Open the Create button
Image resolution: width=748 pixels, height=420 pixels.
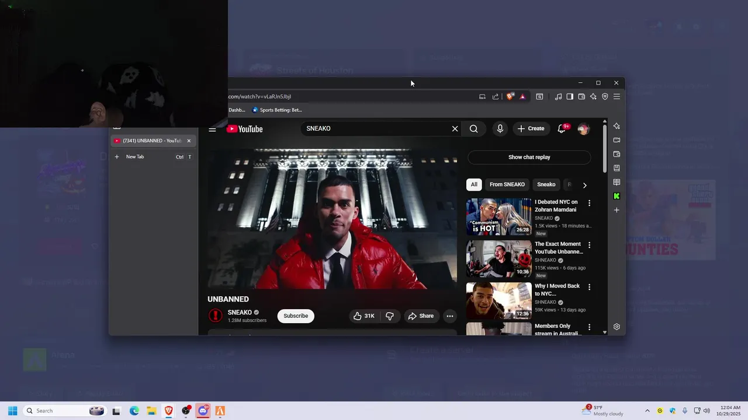531,128
